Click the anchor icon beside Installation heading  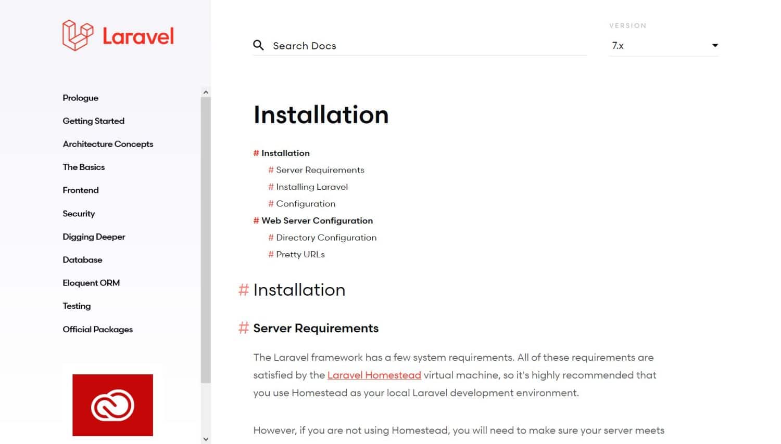pyautogui.click(x=244, y=290)
